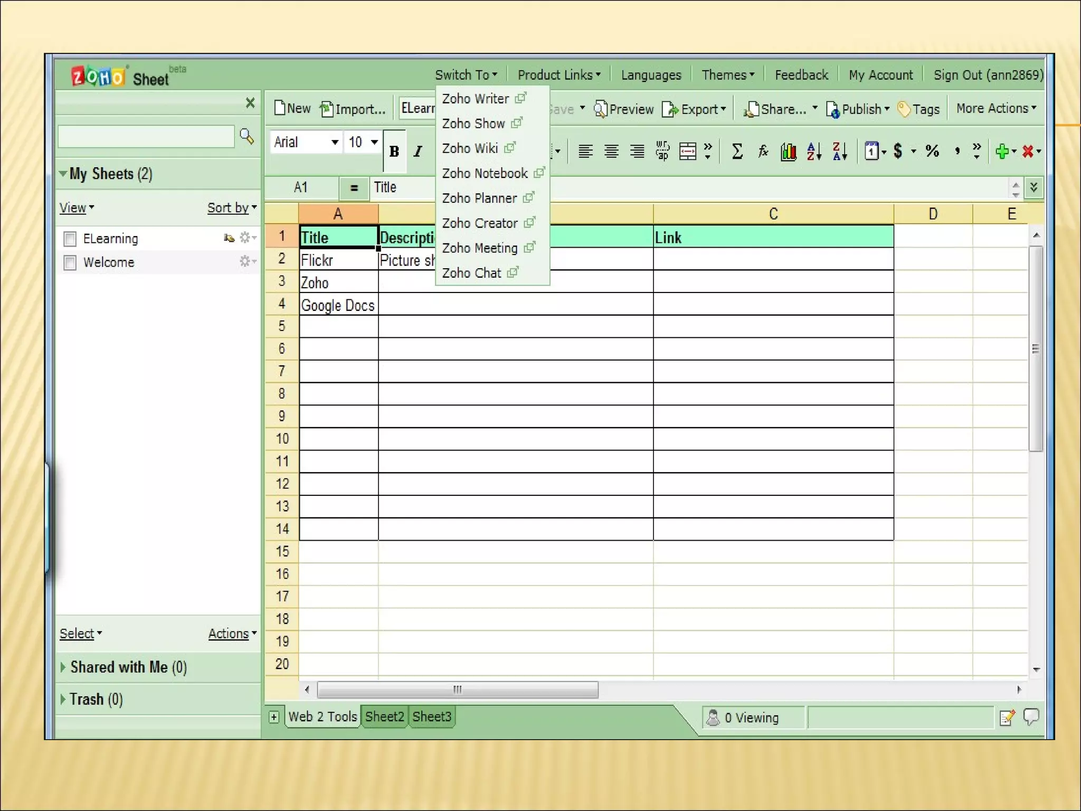
Task: Select Zoho Writer from Switch To menu
Action: tap(476, 99)
